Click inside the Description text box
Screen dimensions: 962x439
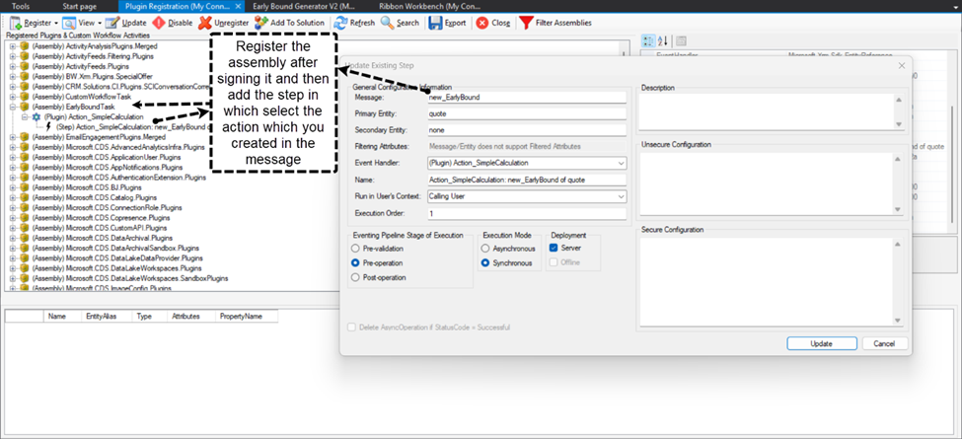pyautogui.click(x=766, y=111)
